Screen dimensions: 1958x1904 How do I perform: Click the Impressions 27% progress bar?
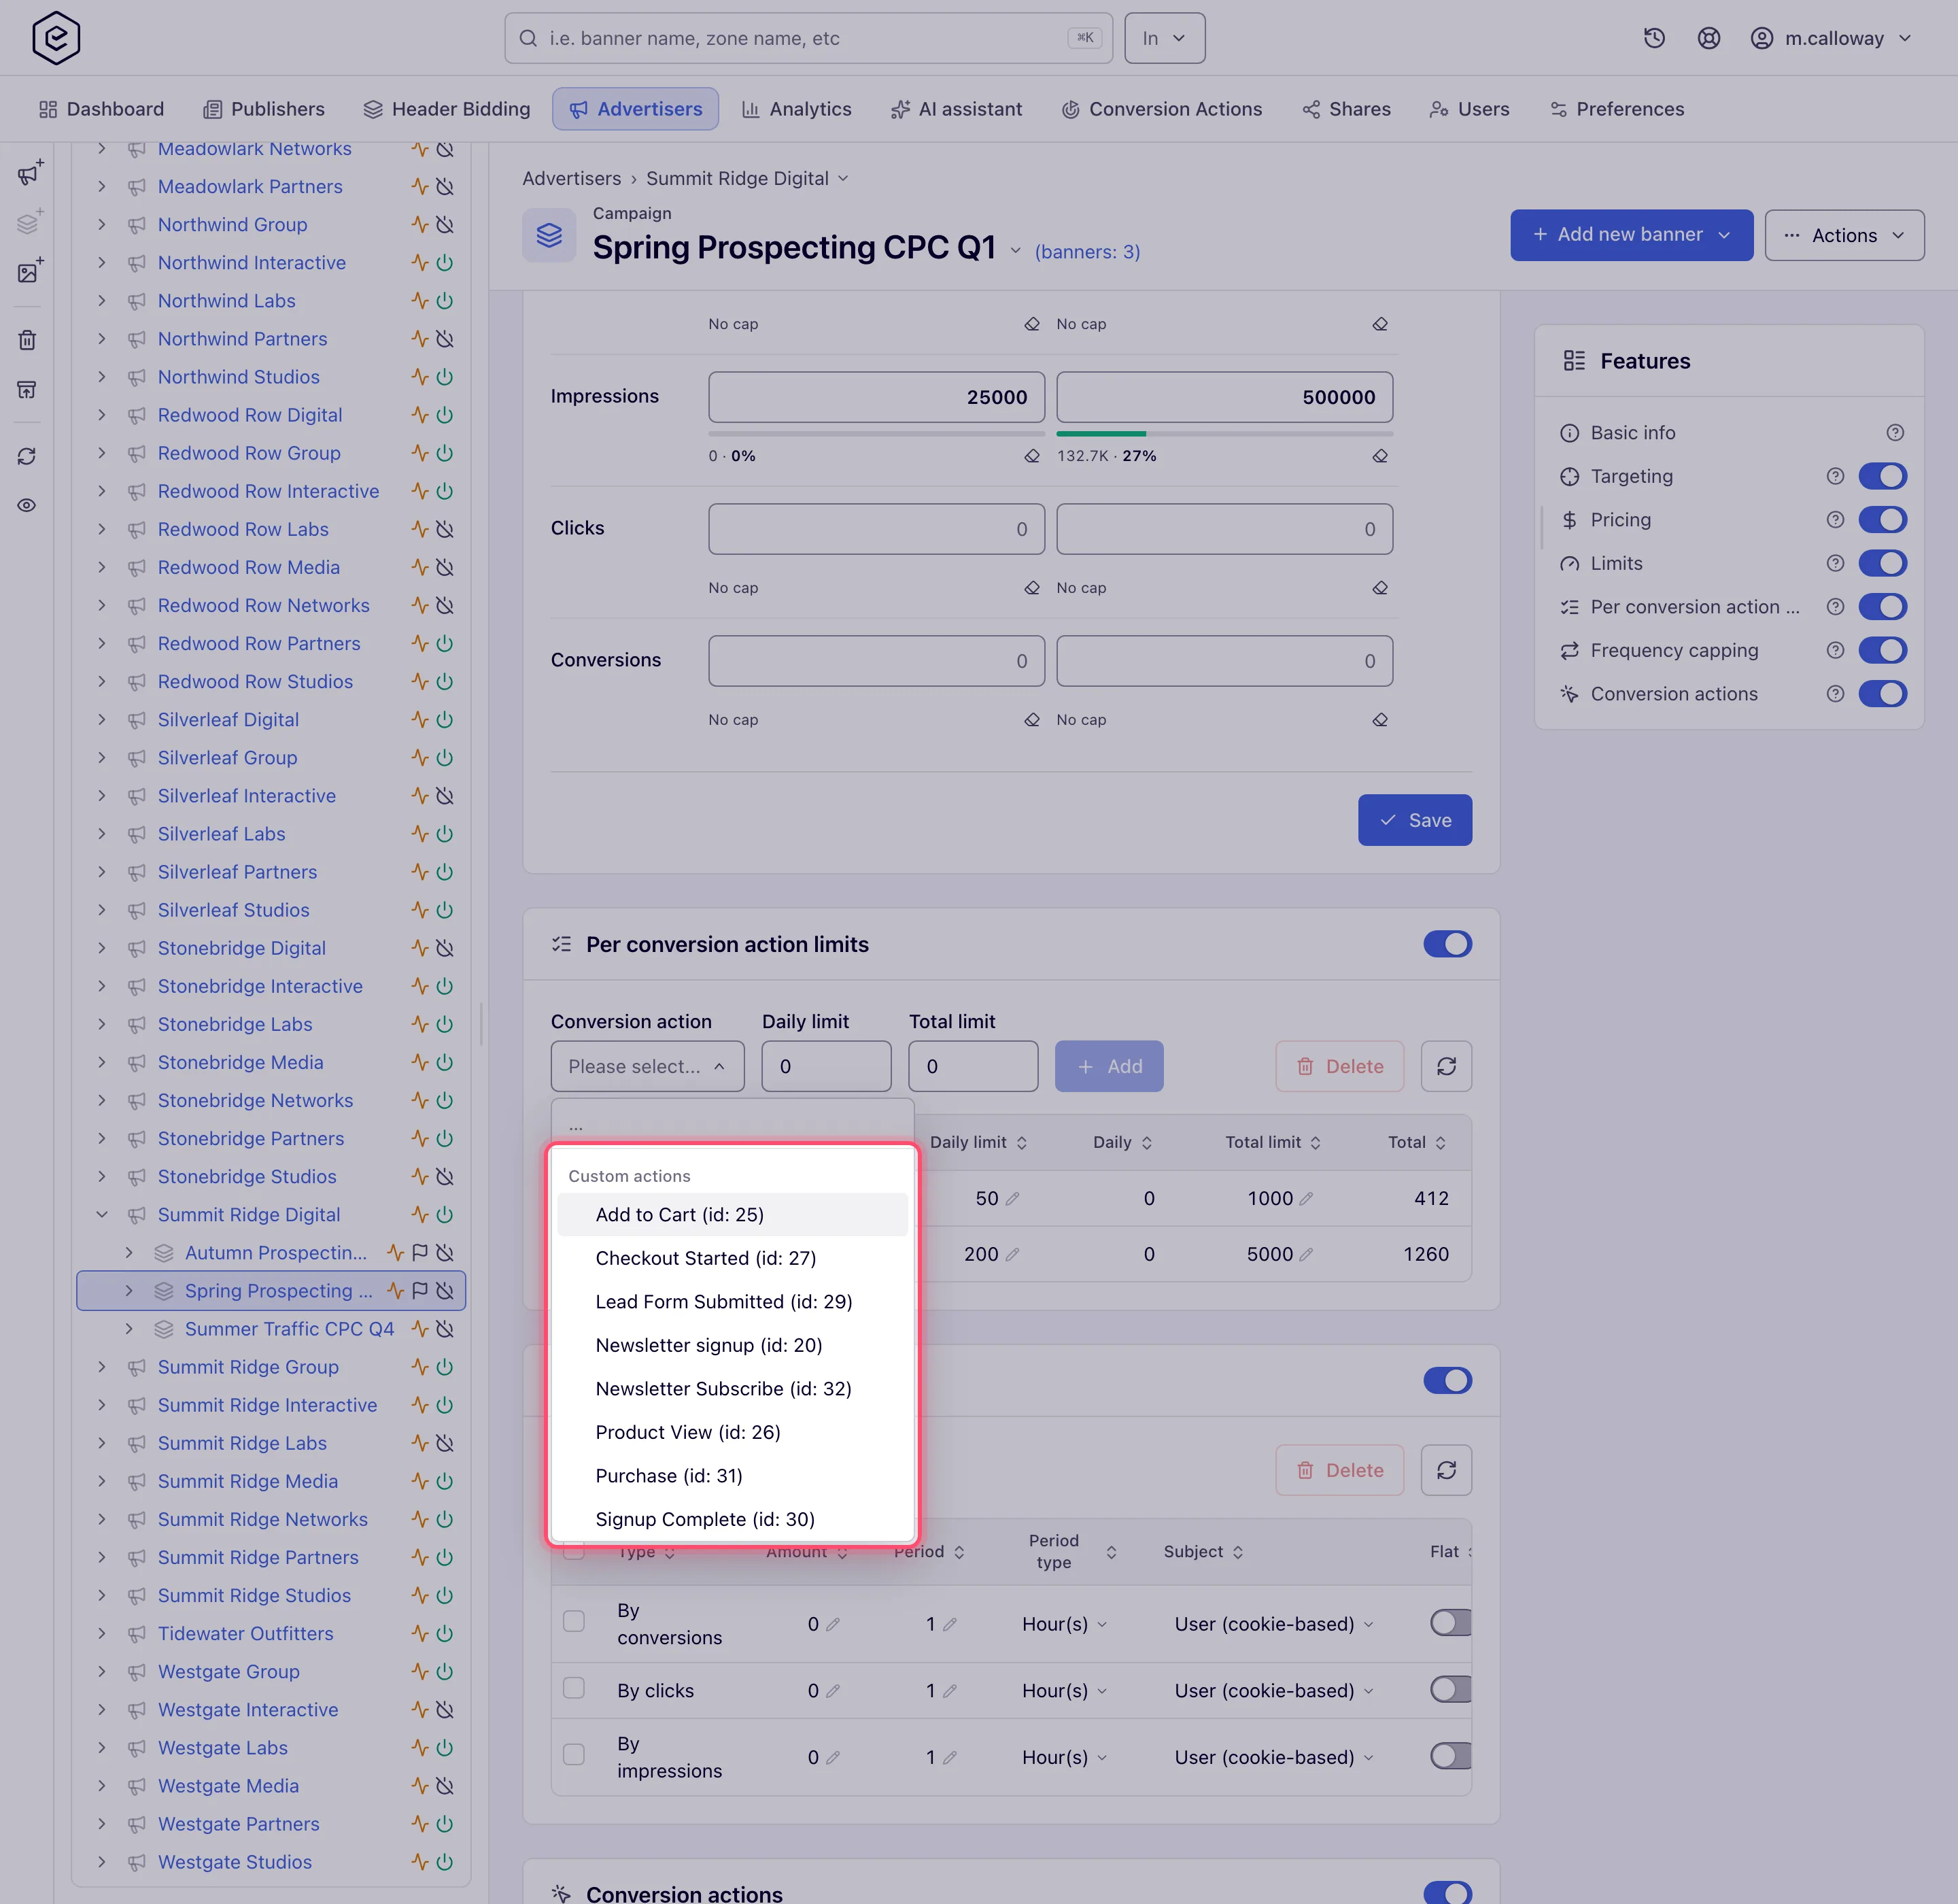click(1224, 434)
